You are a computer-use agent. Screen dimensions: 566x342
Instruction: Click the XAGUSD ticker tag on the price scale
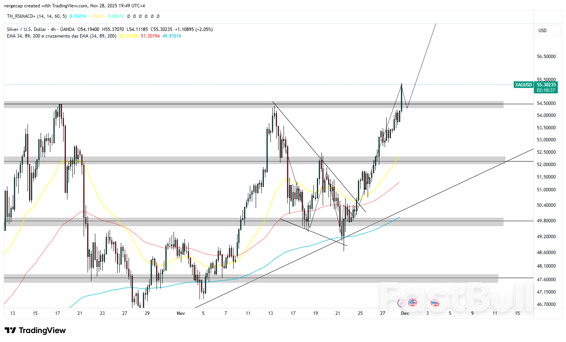[523, 84]
